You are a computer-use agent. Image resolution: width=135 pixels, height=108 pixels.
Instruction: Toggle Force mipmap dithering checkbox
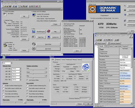(x=3, y=91)
